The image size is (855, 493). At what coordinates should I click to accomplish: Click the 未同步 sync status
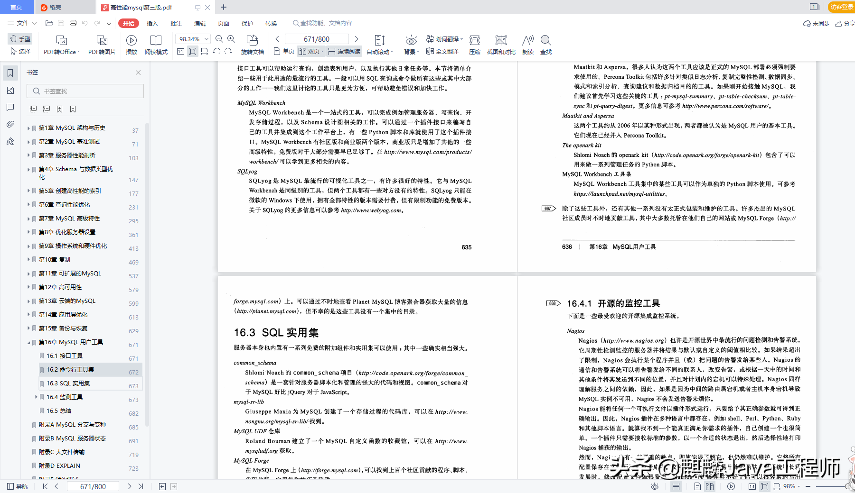coord(816,23)
